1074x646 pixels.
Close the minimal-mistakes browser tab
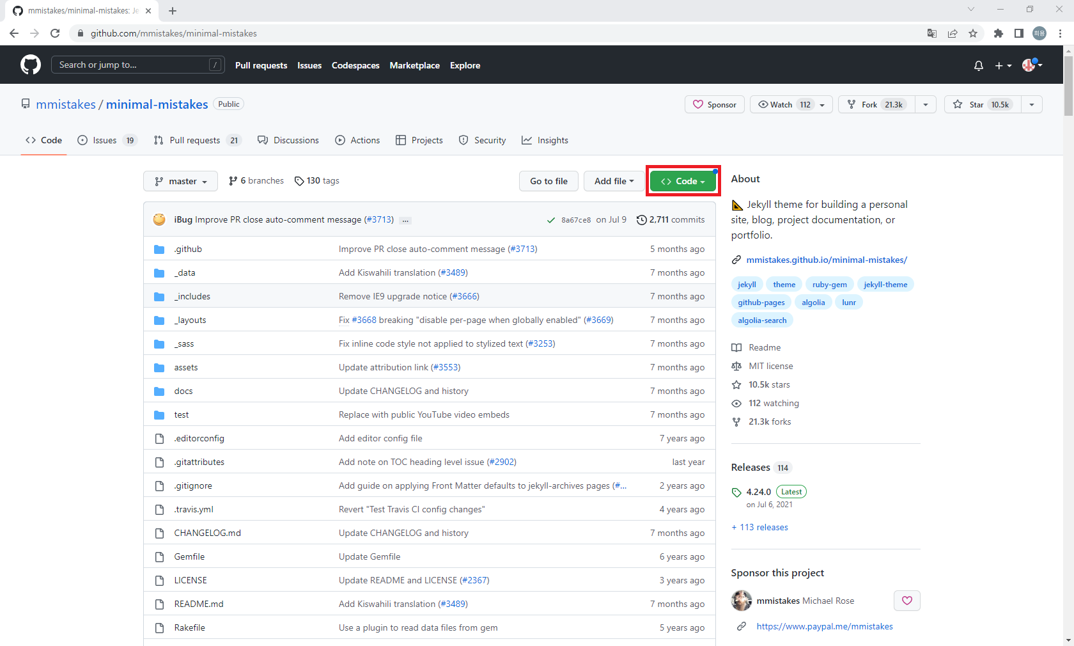[148, 11]
